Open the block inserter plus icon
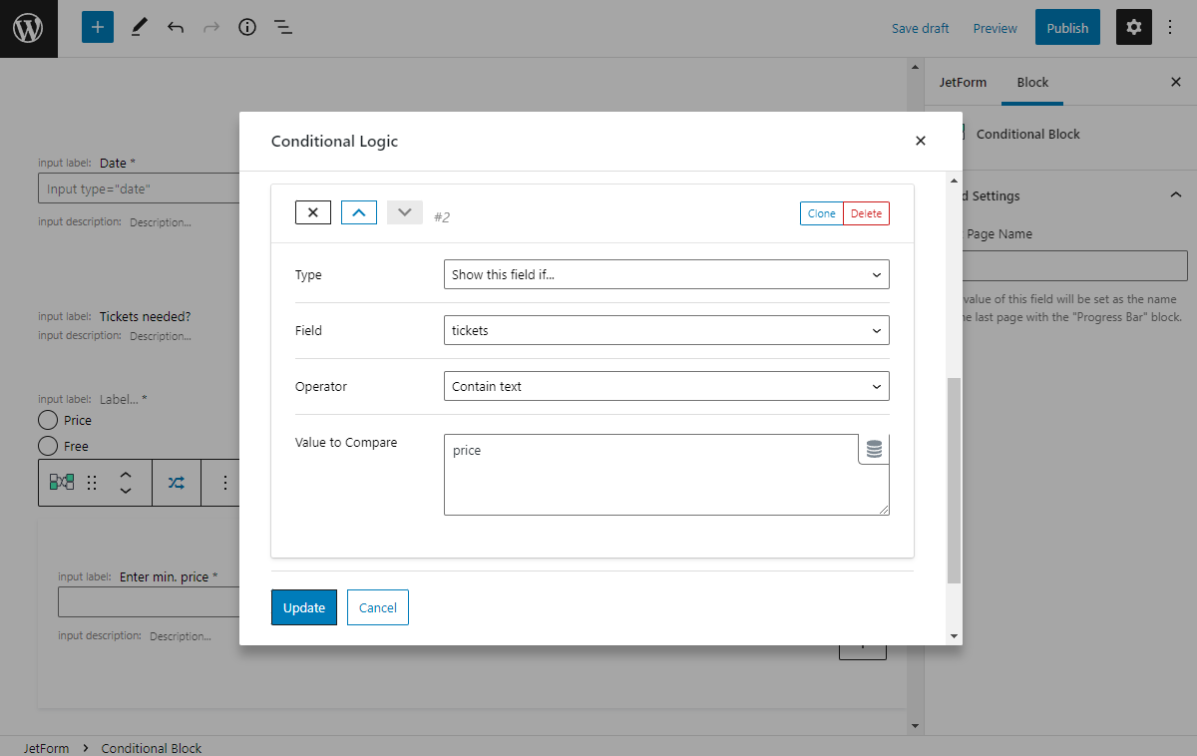The image size is (1197, 756). pos(97,27)
